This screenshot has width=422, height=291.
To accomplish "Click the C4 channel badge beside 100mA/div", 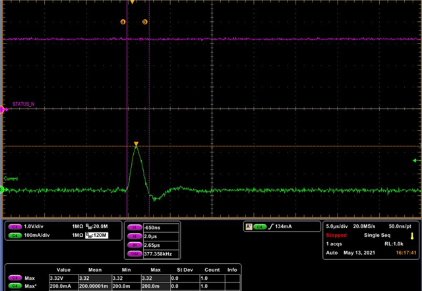I will (x=15, y=236).
